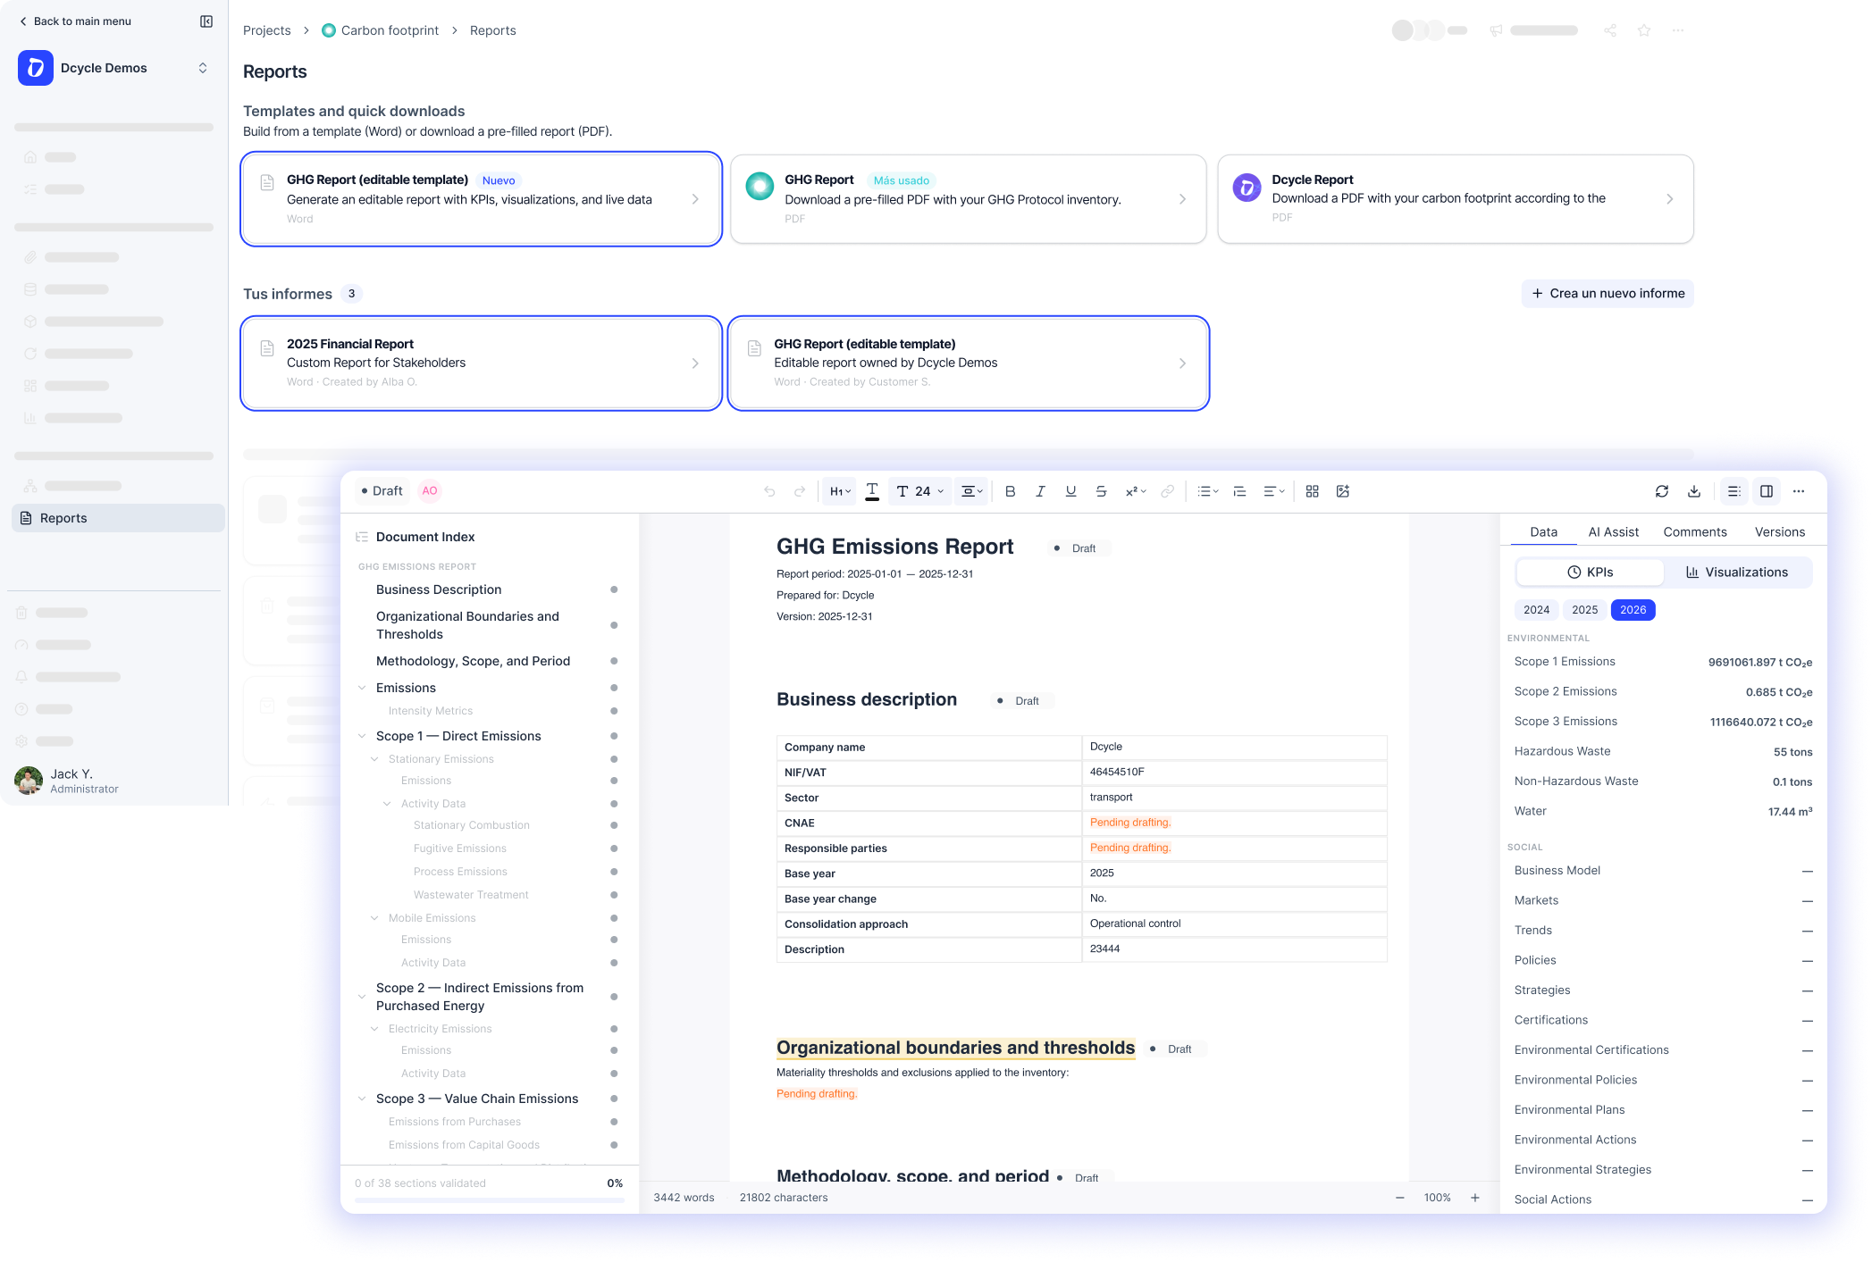Click the Document Index list icon
Image resolution: width=1872 pixels, height=1262 pixels.
(x=362, y=537)
